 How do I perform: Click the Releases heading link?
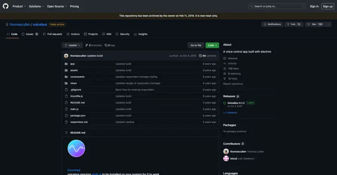point(229,96)
